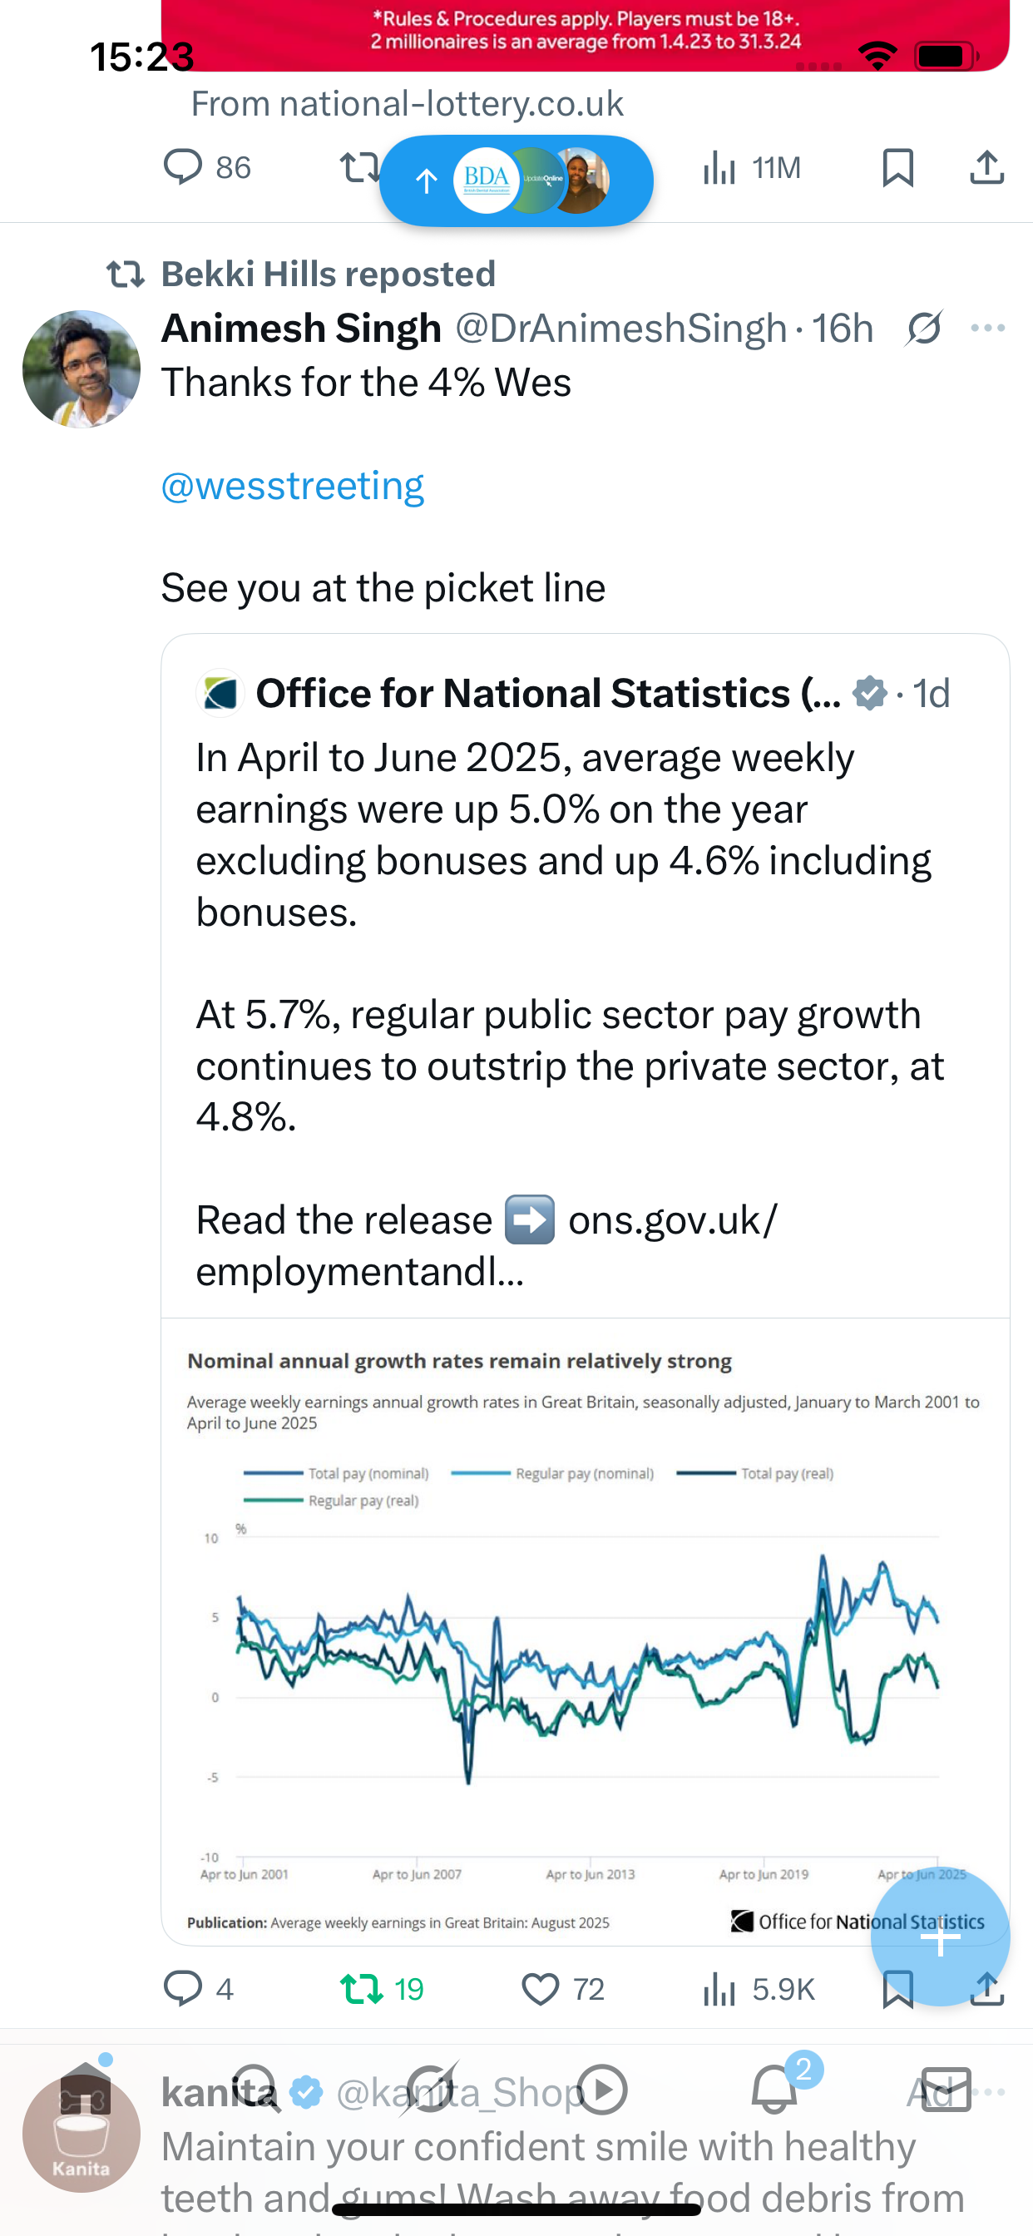
Task: Open the Bekki Hills reposted label
Action: pyautogui.click(x=327, y=275)
